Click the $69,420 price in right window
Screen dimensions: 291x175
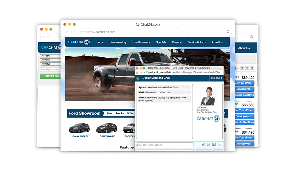click(248, 78)
